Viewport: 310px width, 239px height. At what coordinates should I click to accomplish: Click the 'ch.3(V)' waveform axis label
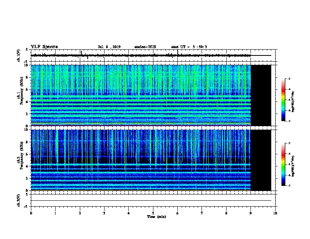18,200
